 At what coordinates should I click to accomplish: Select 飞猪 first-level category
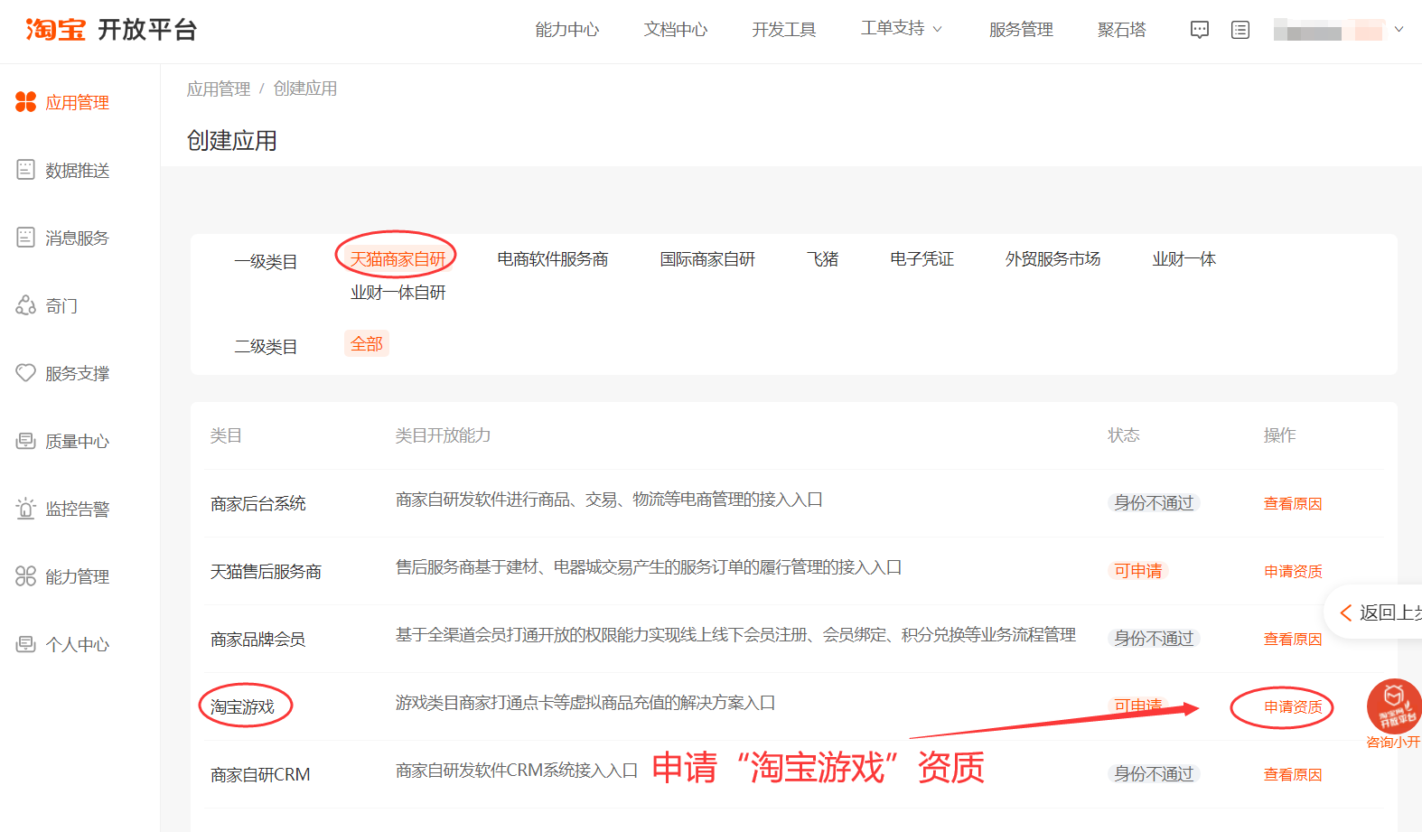(x=822, y=259)
